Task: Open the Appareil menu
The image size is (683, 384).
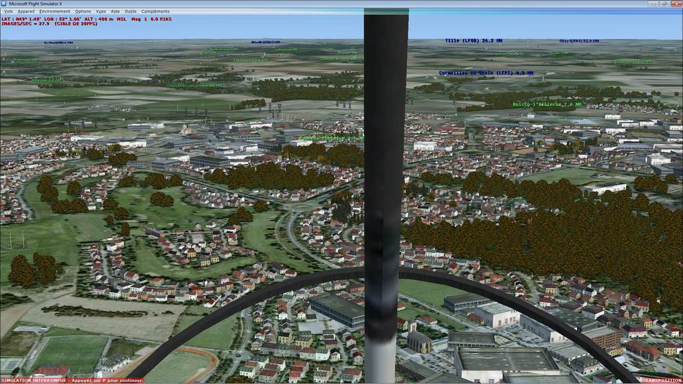Action: pos(26,11)
